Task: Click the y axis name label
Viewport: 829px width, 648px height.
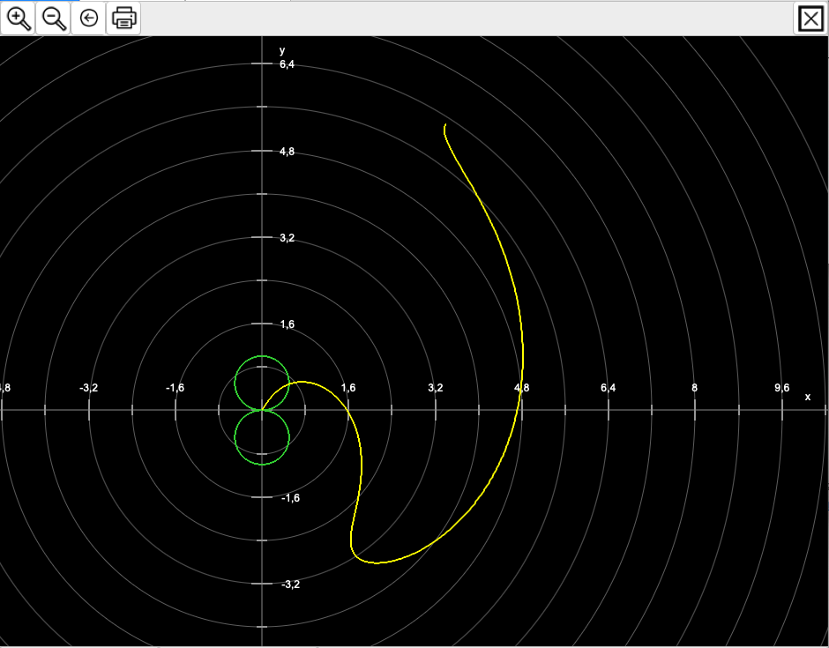Action: [x=282, y=50]
